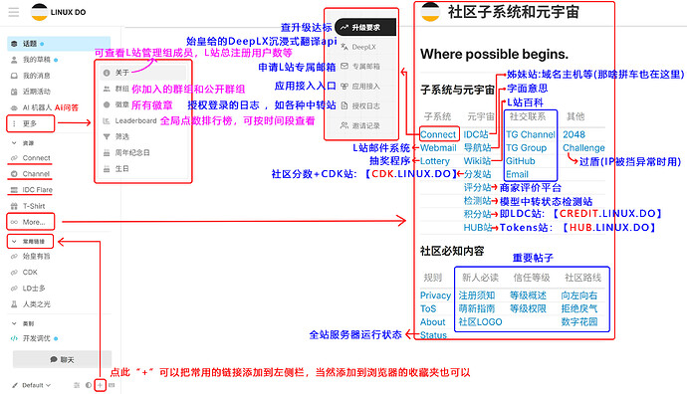This screenshot has height=394, width=687.
Task: Open 开发调优 code category icon
Action: [14, 338]
